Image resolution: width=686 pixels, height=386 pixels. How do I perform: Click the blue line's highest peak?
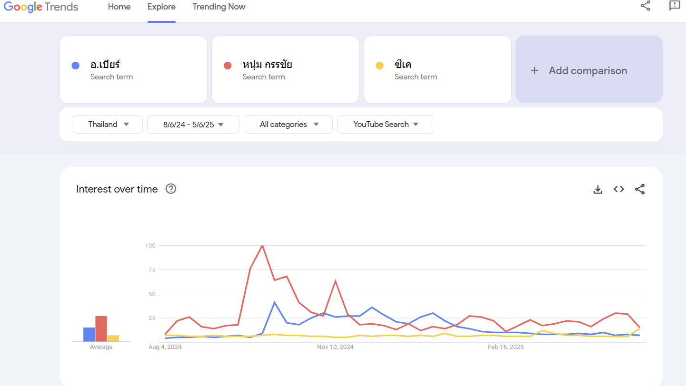275,302
